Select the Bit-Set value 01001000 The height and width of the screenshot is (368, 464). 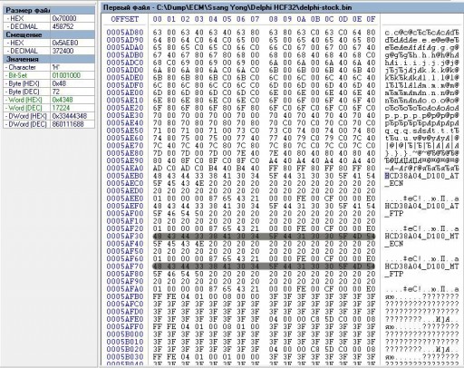coord(65,75)
